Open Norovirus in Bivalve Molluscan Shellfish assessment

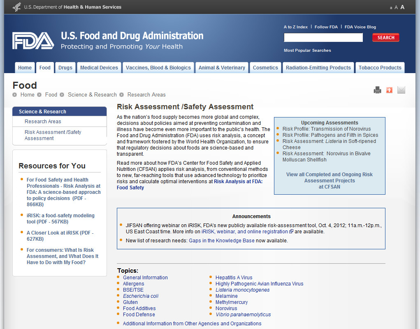pyautogui.click(x=327, y=156)
